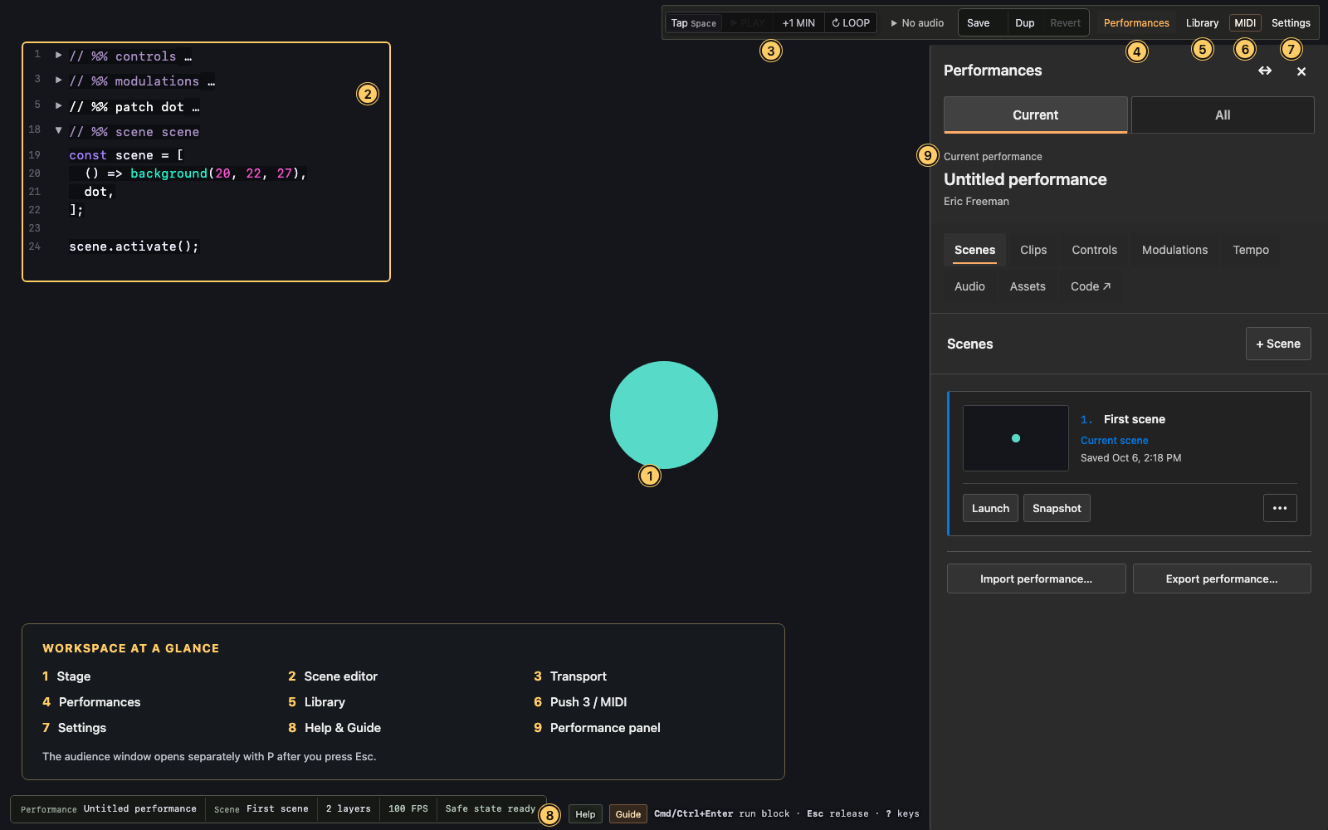1328x830 pixels.
Task: Click the Current scene label
Action: click(x=1114, y=441)
